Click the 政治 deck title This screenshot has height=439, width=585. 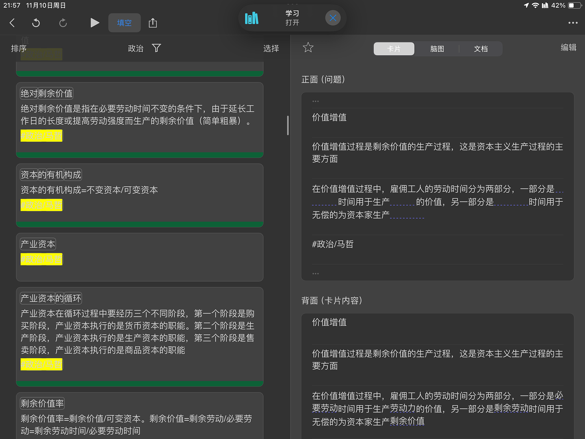136,48
